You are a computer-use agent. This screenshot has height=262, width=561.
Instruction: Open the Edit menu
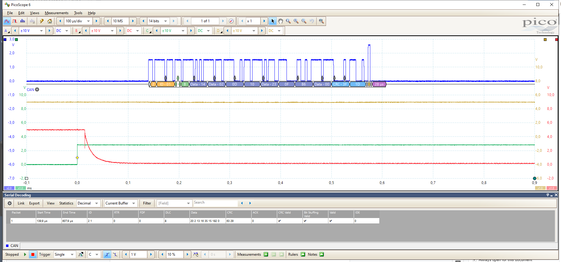[21, 13]
